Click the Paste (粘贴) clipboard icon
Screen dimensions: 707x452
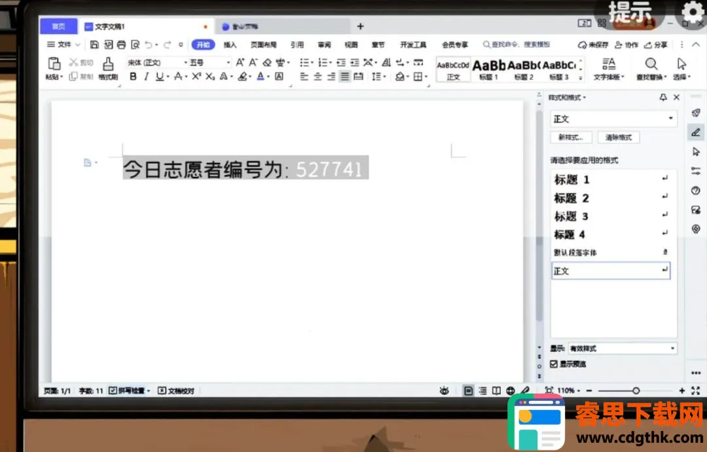54,64
